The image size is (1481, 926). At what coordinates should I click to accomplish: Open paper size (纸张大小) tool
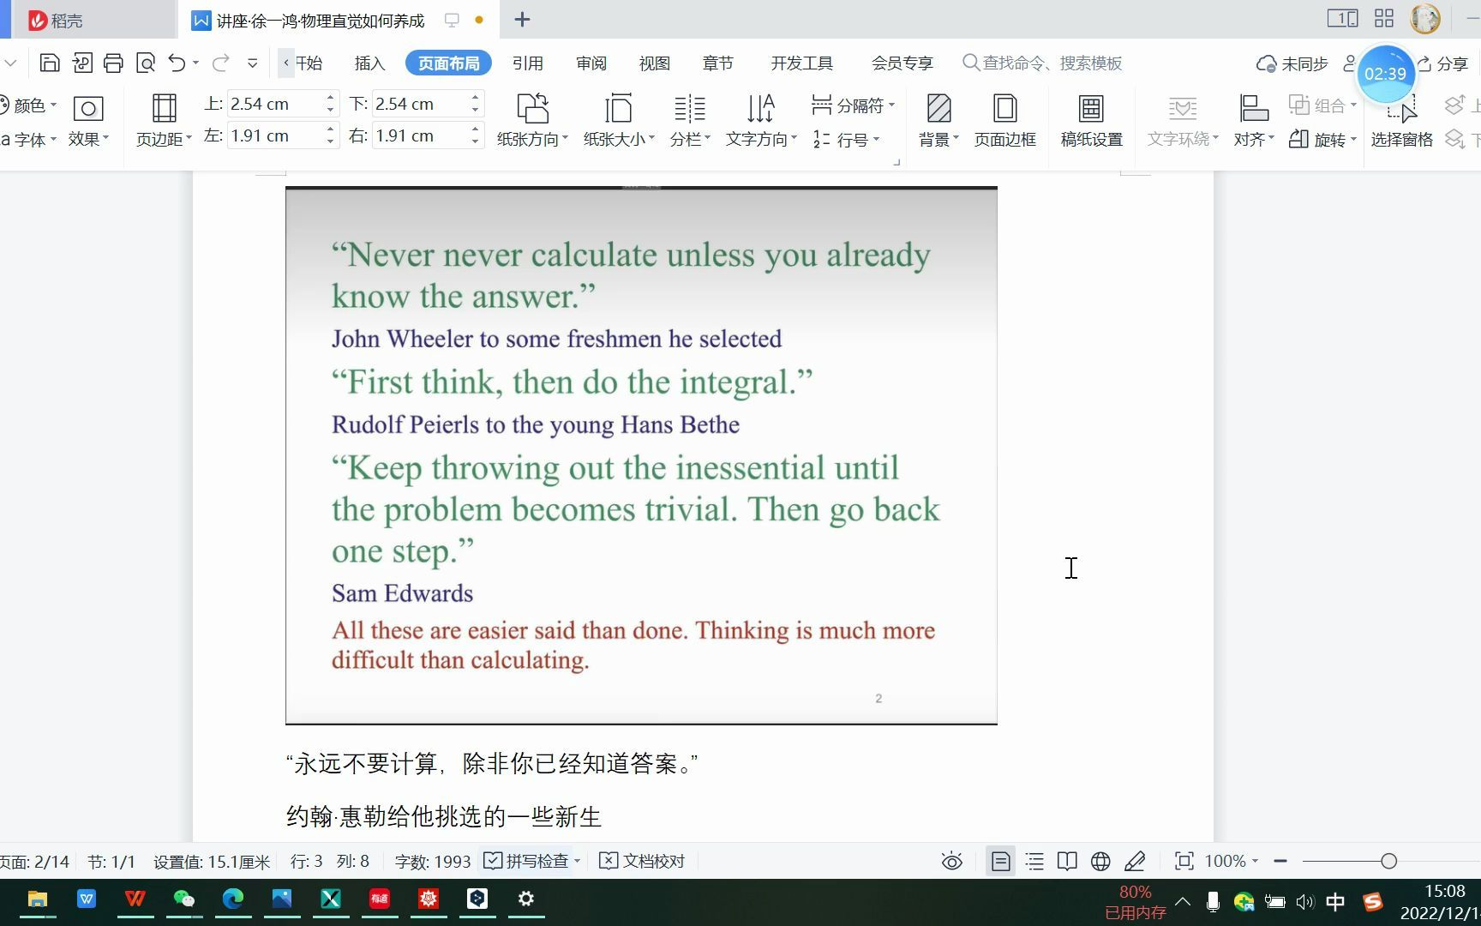pyautogui.click(x=619, y=120)
